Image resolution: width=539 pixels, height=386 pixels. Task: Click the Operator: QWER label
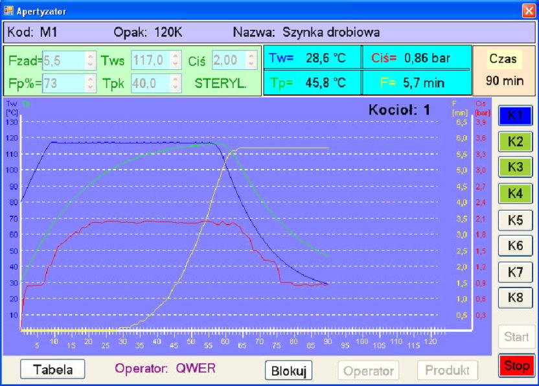click(165, 369)
